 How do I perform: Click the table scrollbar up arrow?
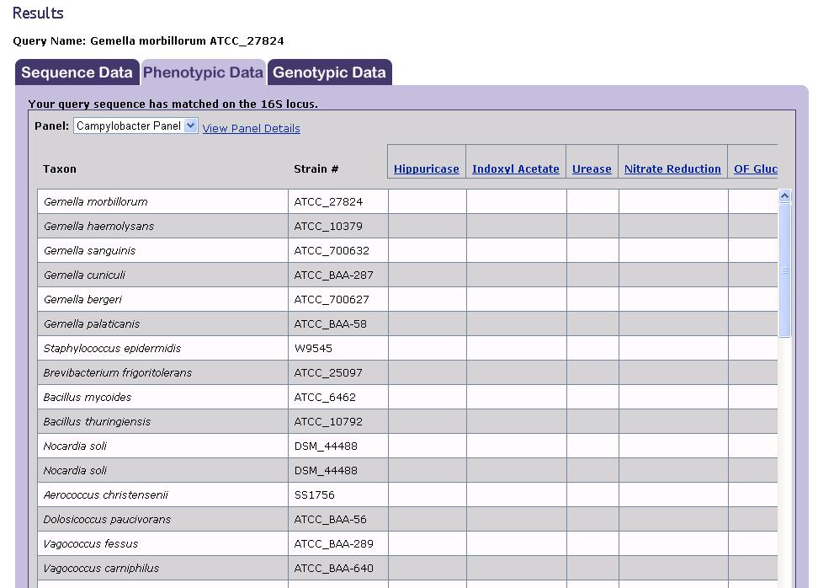click(784, 195)
